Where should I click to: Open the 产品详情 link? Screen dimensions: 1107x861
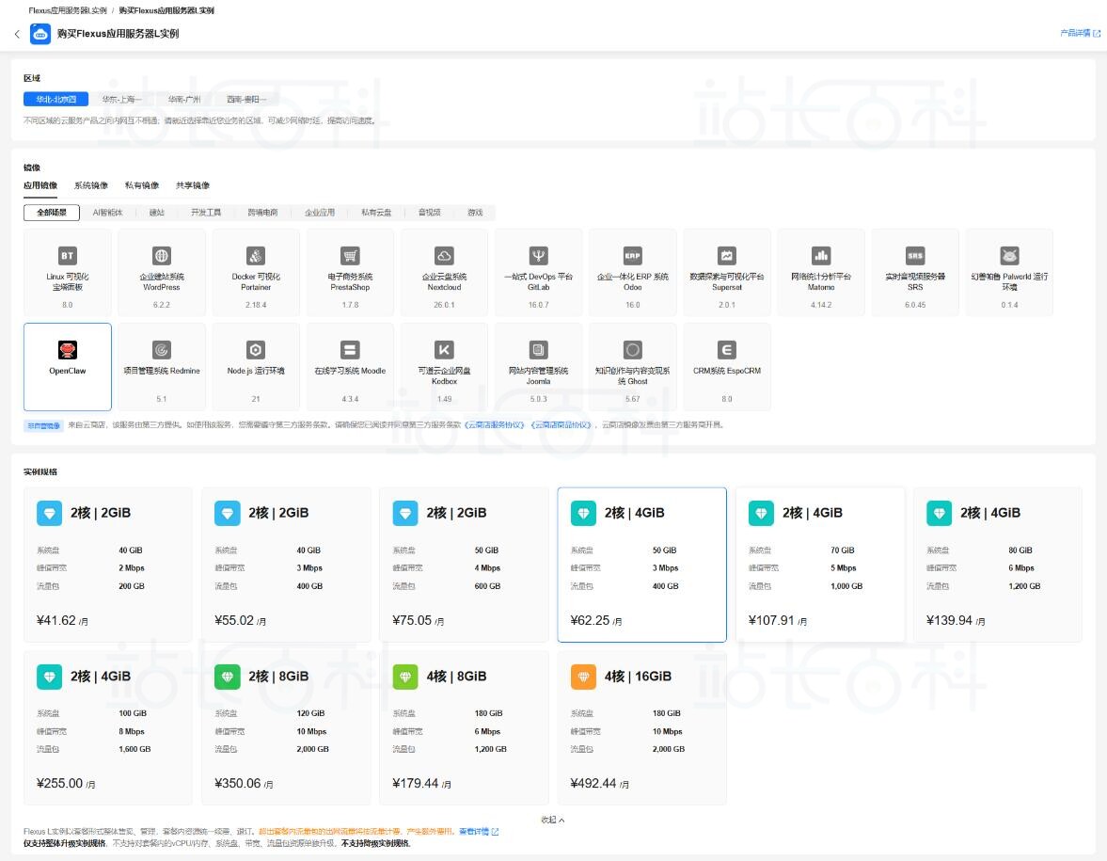click(1080, 33)
